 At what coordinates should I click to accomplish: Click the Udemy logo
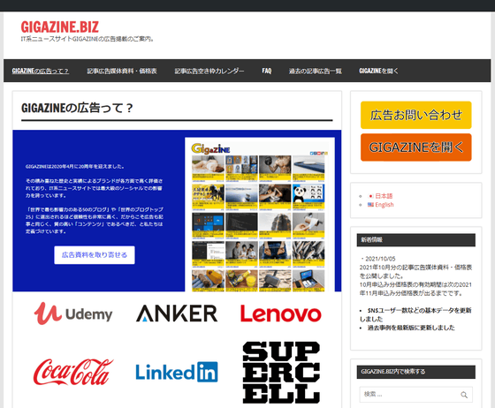pyautogui.click(x=73, y=314)
